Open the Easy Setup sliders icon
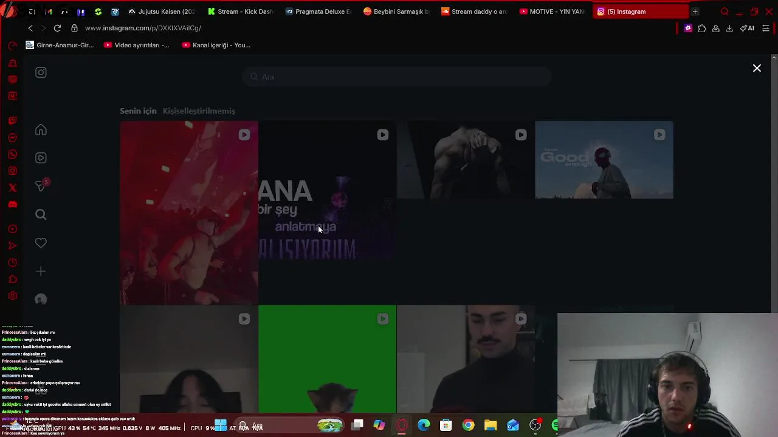 [x=765, y=28]
